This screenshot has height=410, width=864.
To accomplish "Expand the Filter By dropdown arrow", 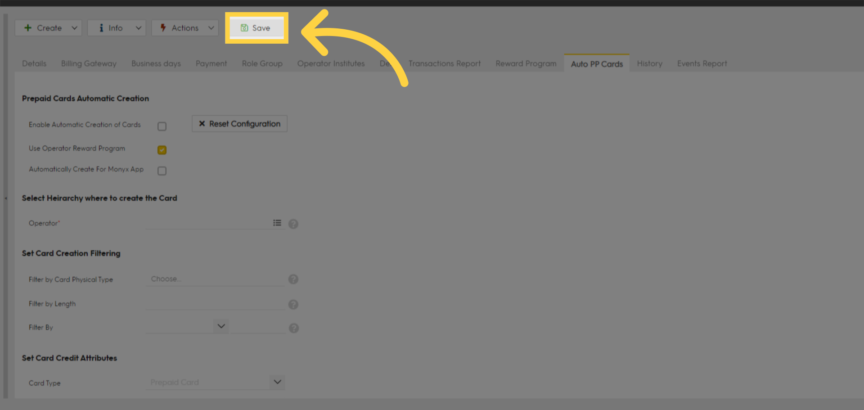I will pyautogui.click(x=221, y=326).
